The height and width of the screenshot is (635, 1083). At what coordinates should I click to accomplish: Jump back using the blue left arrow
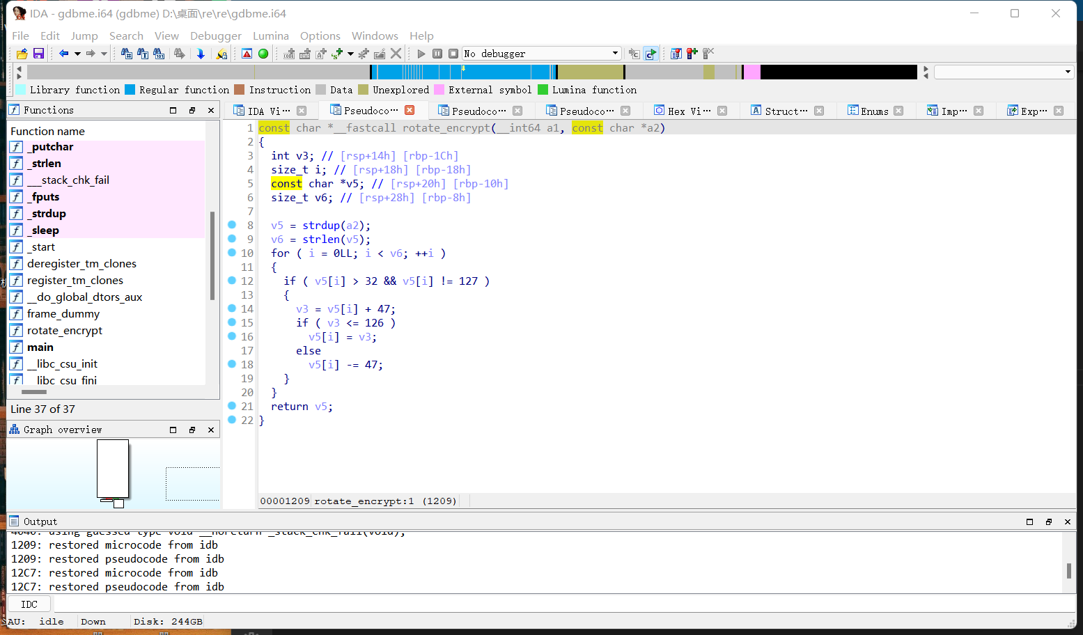[x=64, y=54]
